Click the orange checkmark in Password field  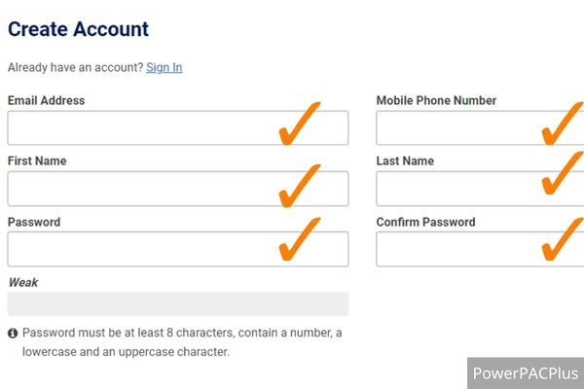(x=299, y=240)
